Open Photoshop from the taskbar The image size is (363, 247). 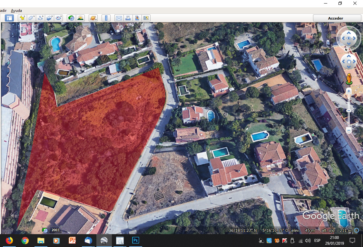(x=135, y=241)
